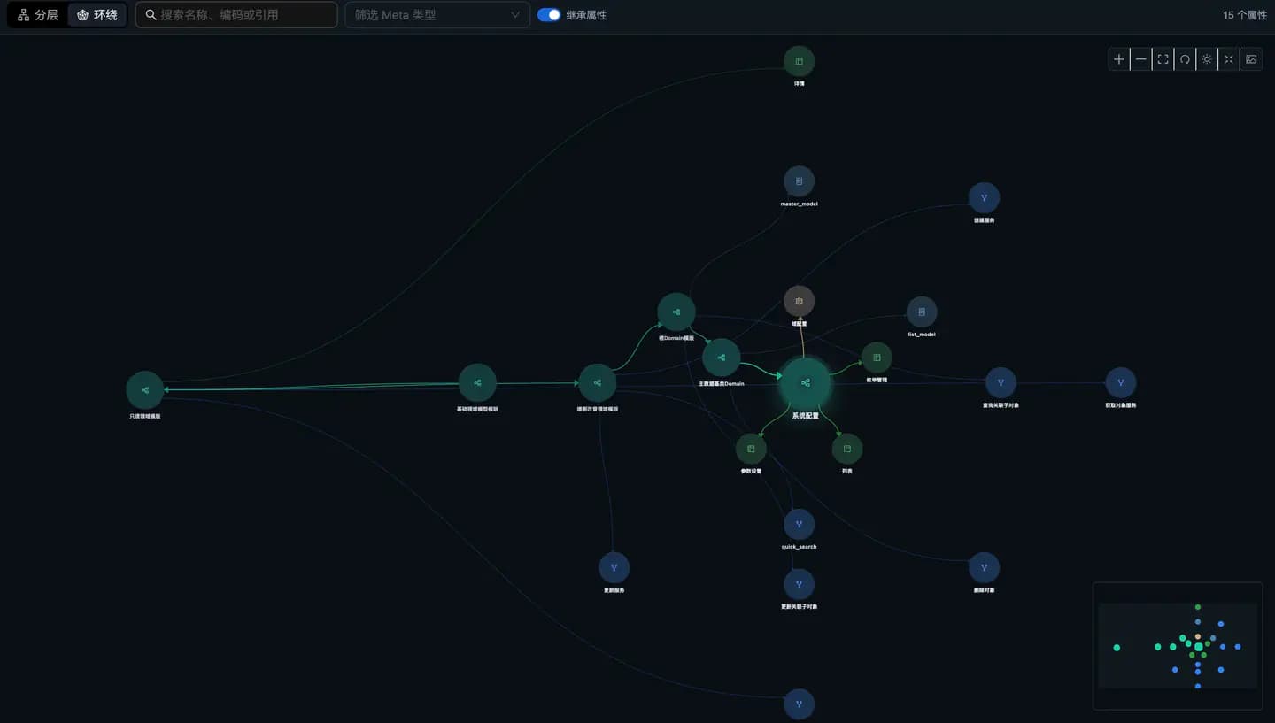1275x723 pixels.
Task: Switch to the 环绕 layout tab
Action: pyautogui.click(x=97, y=15)
